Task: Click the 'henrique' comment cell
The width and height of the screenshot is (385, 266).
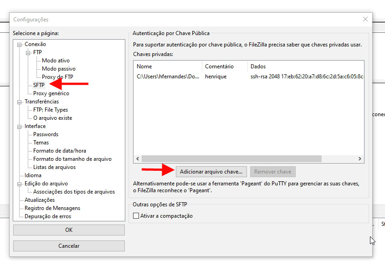Action: pyautogui.click(x=216, y=77)
